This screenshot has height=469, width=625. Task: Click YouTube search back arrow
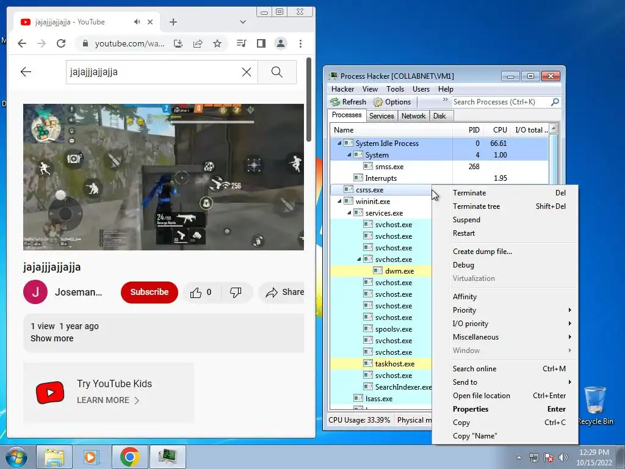[26, 72]
